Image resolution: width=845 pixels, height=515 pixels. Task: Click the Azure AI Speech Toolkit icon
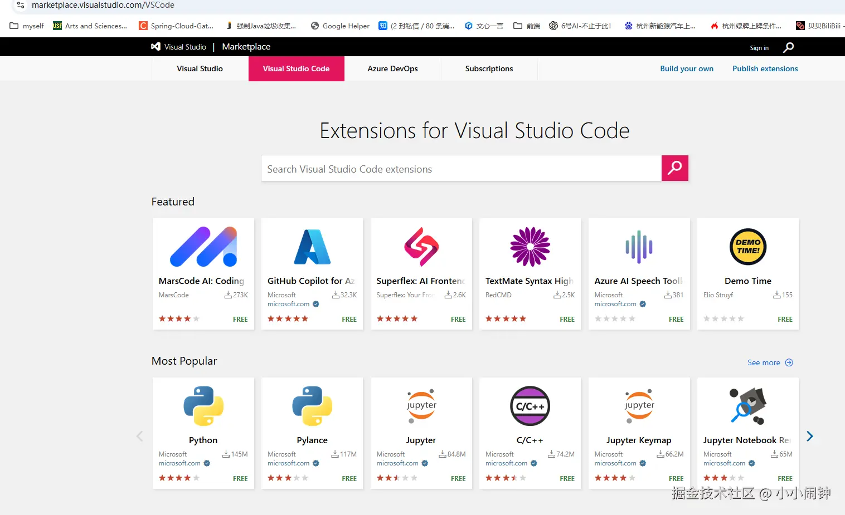coord(639,247)
